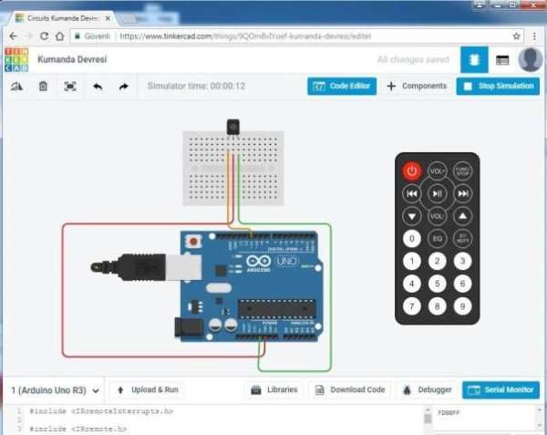This screenshot has width=547, height=435.
Task: Select the Circuits Kumanda Devresi browser tab
Action: tap(63, 18)
